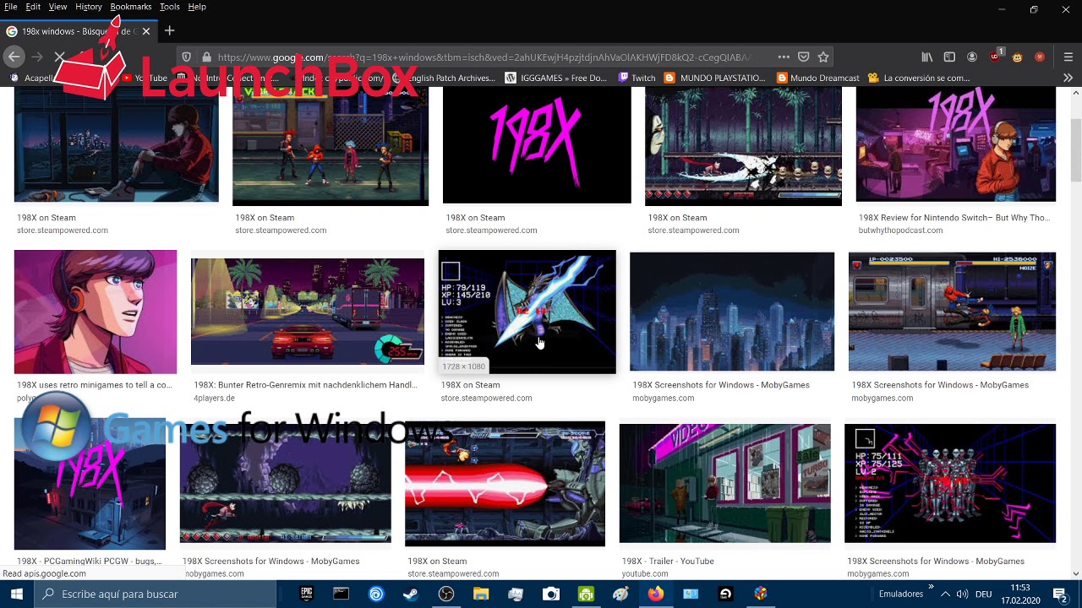Click the Windows Start button
Image resolution: width=1082 pixels, height=608 pixels.
[17, 594]
